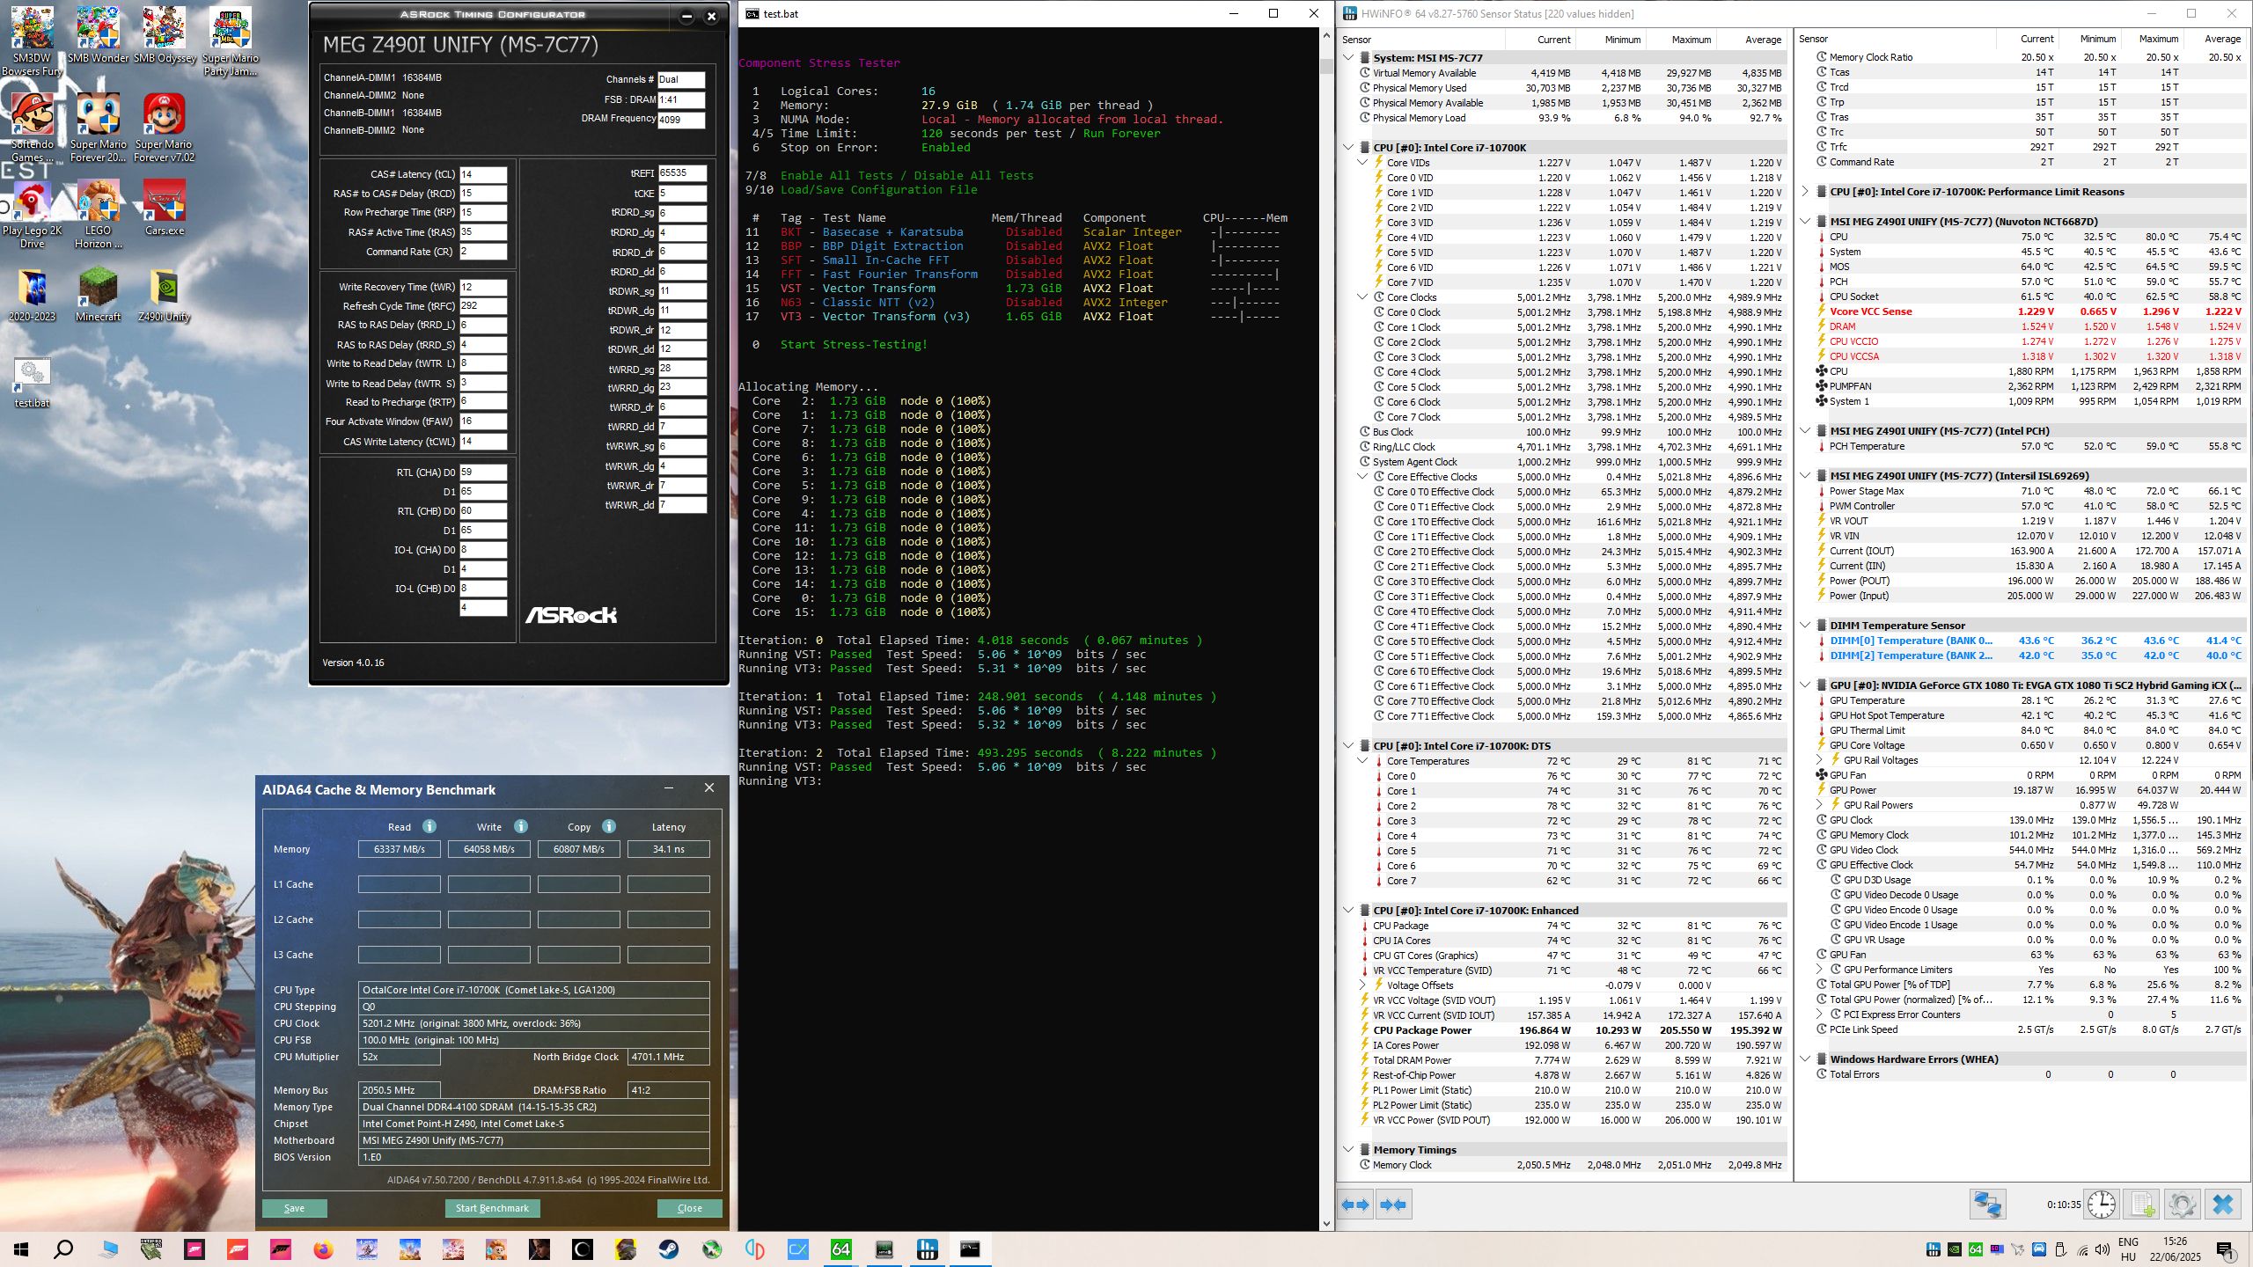
Task: Click CAS# Latency (tCL) field
Action: 482,174
